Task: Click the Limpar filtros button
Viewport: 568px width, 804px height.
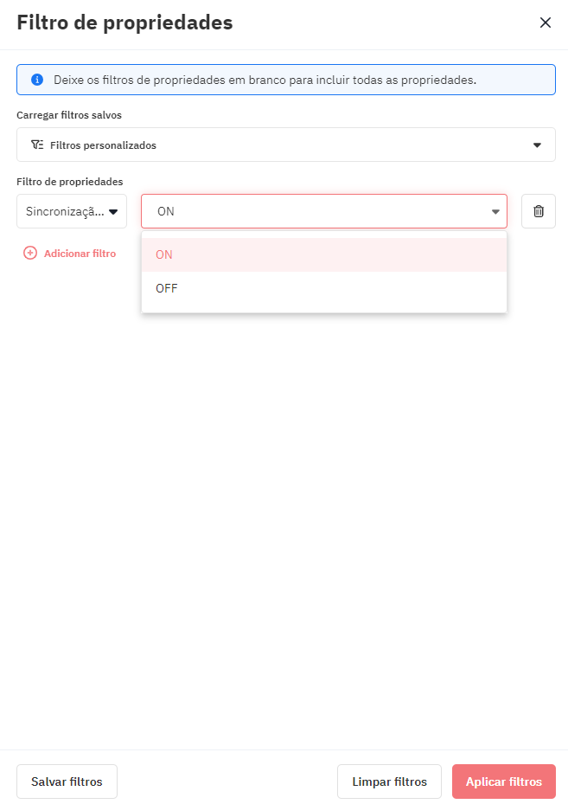Action: point(389,781)
